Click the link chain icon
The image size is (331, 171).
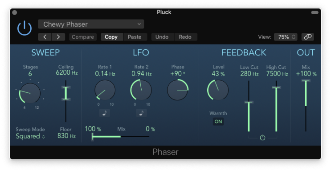[307, 37]
